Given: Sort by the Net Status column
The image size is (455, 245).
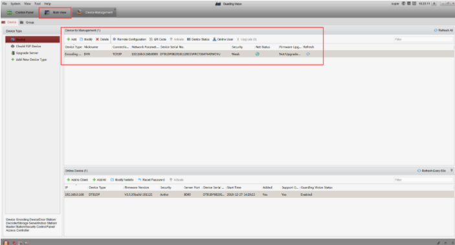Looking at the screenshot, I should click(263, 47).
